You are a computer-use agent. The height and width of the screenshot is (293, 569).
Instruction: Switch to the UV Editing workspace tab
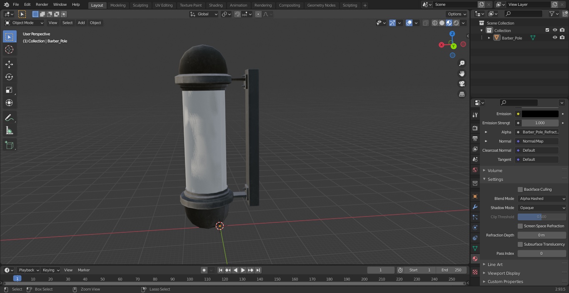coord(164,5)
